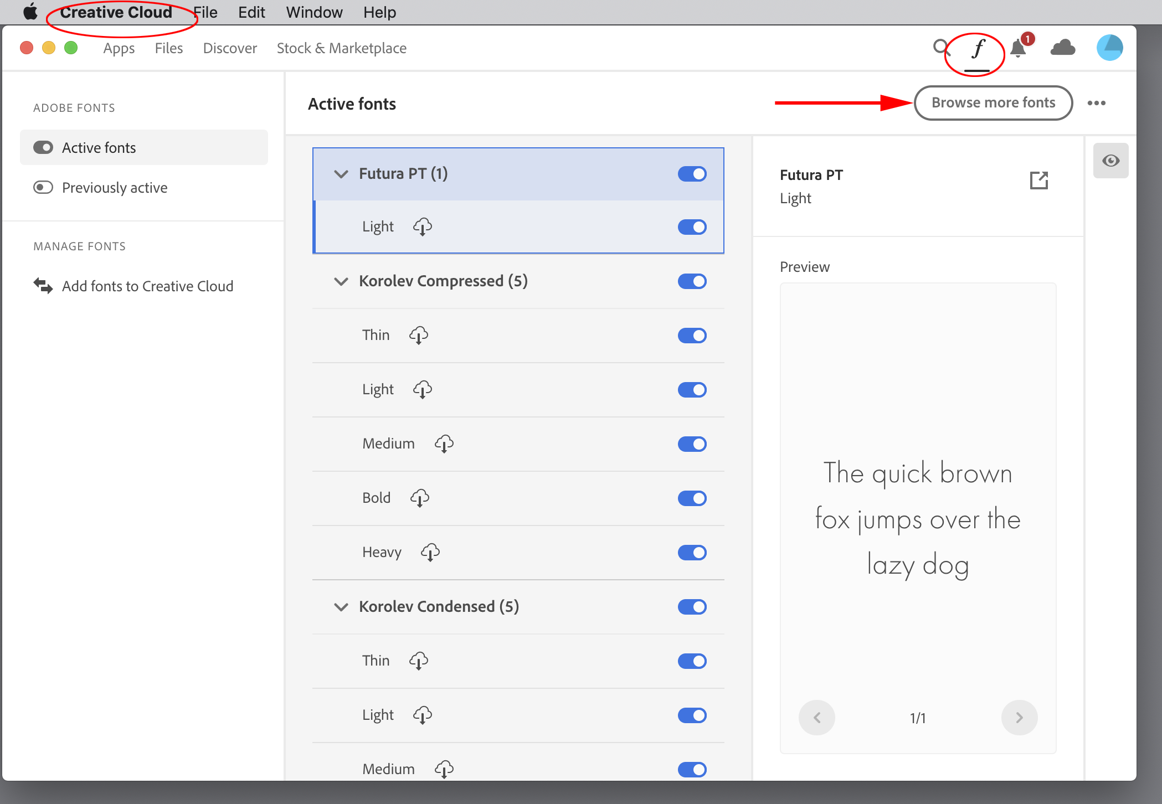The width and height of the screenshot is (1162, 804).
Task: Open the profile avatar
Action: tap(1110, 48)
